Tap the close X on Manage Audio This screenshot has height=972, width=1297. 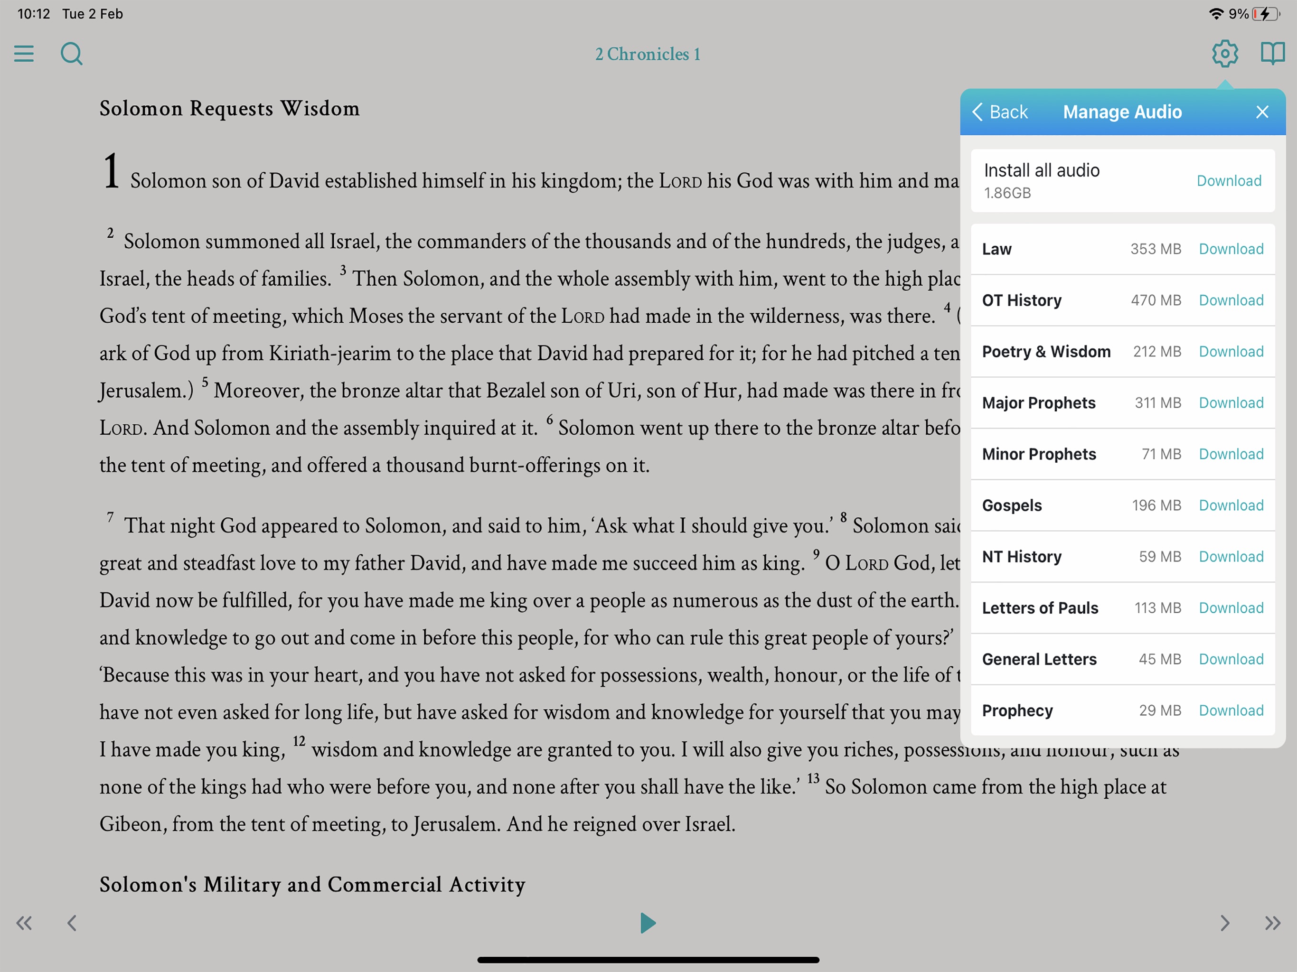(1264, 111)
